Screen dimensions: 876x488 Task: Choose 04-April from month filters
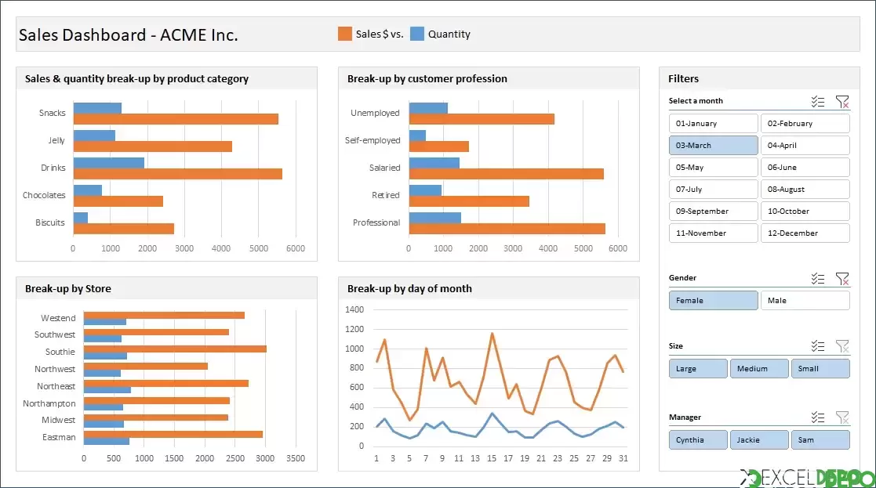pyautogui.click(x=805, y=145)
